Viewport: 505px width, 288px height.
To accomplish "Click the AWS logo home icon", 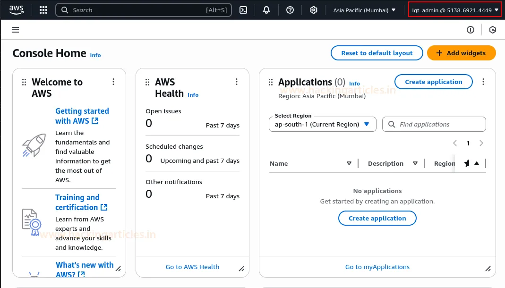I will (x=17, y=9).
